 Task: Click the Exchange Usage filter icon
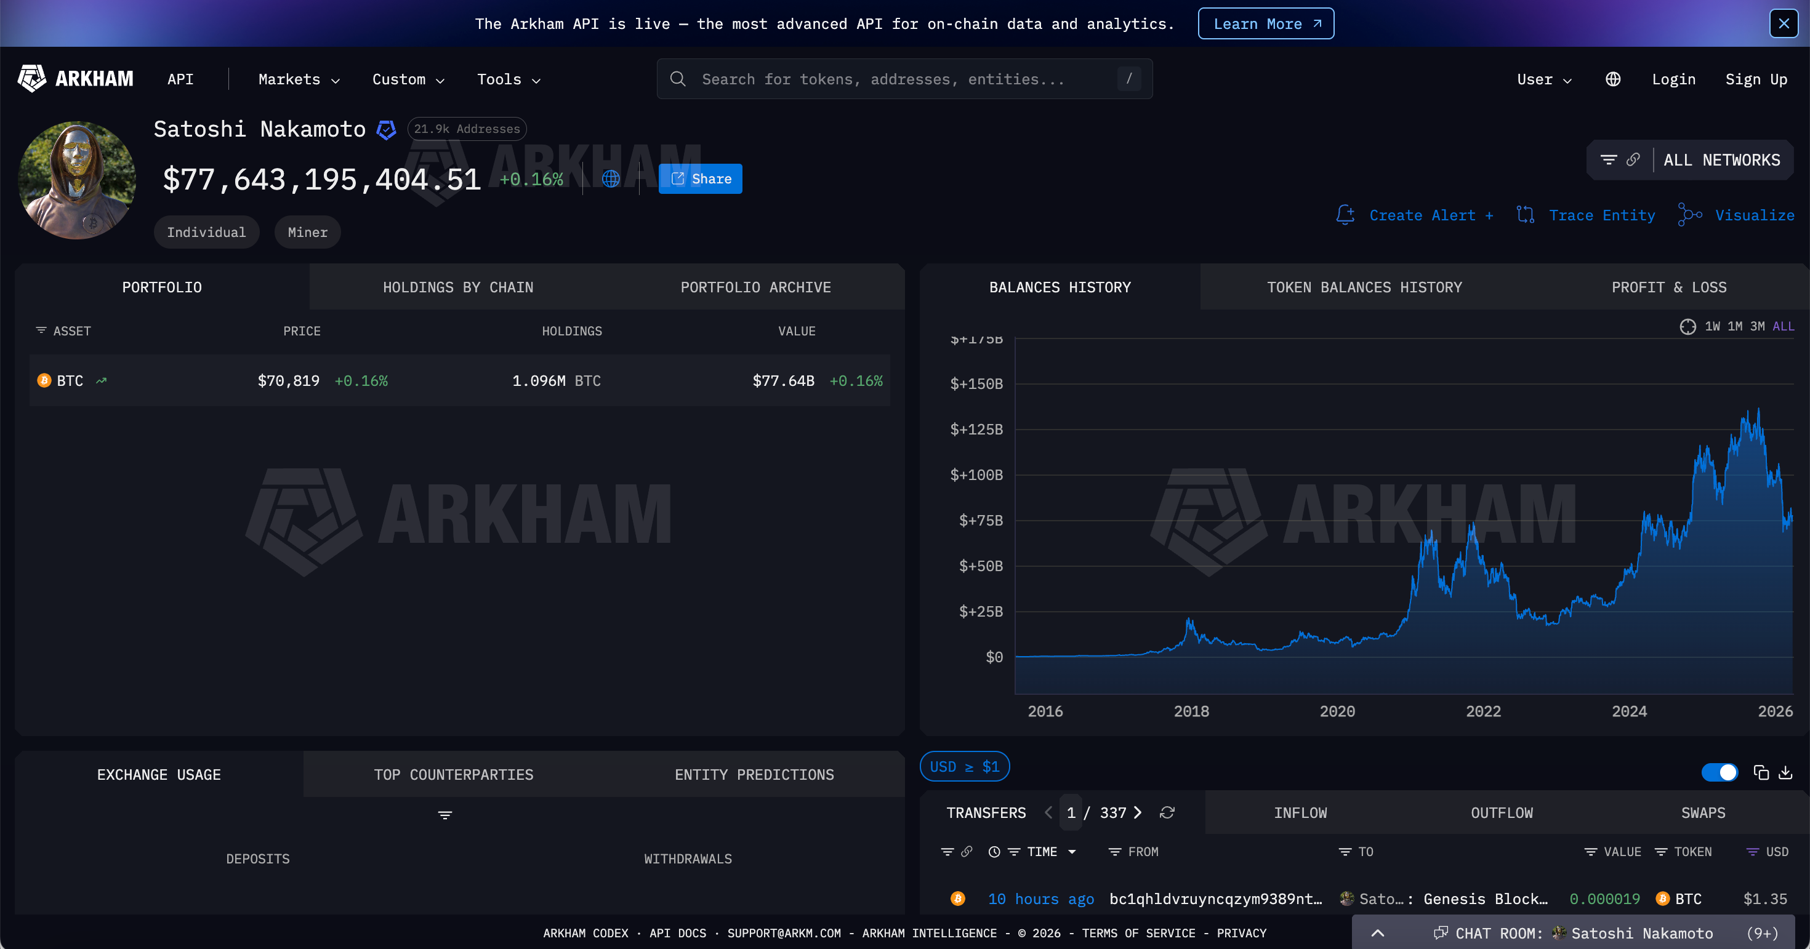click(444, 815)
